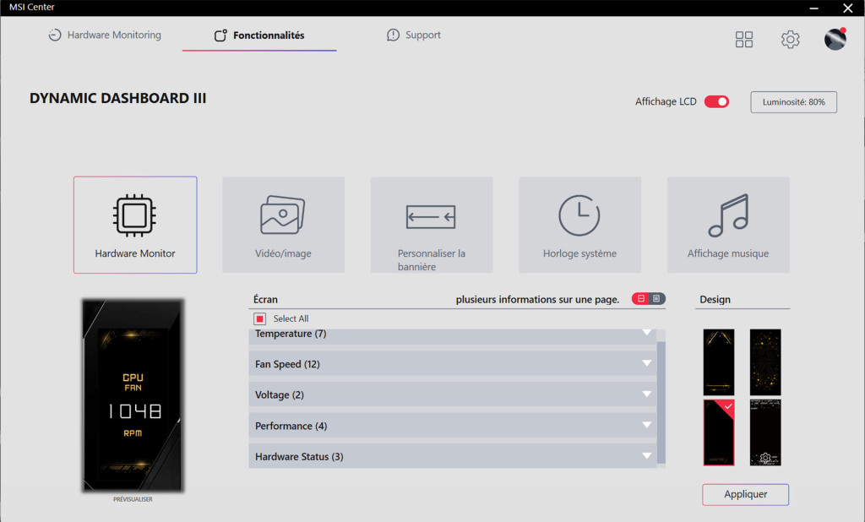Choose the gold-line design thumbnail
The image size is (865, 522).
[x=719, y=362]
